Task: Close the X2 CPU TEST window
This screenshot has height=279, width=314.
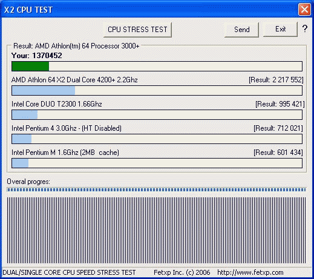Action: (304, 9)
